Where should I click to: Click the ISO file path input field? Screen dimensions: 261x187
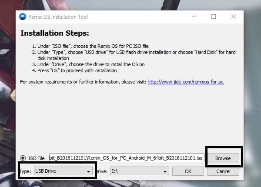pyautogui.click(x=127, y=158)
